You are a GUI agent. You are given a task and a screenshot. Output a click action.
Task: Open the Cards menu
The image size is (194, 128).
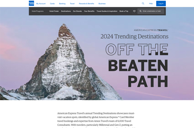tap(52, 4)
